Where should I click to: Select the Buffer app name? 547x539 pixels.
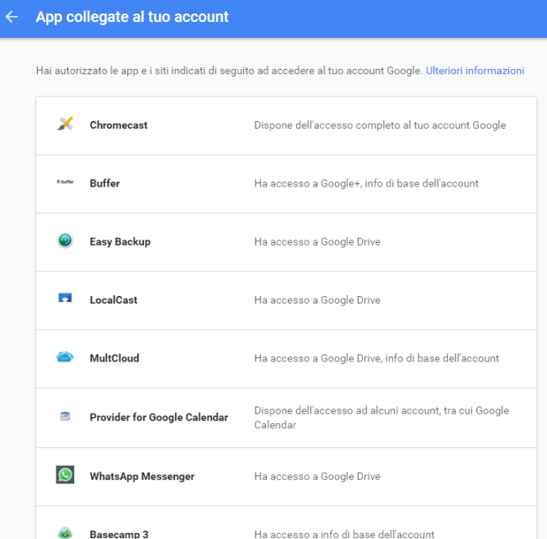pos(104,183)
